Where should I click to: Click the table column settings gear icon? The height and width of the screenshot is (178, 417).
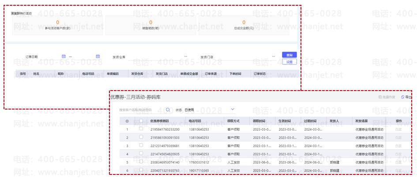point(127,121)
